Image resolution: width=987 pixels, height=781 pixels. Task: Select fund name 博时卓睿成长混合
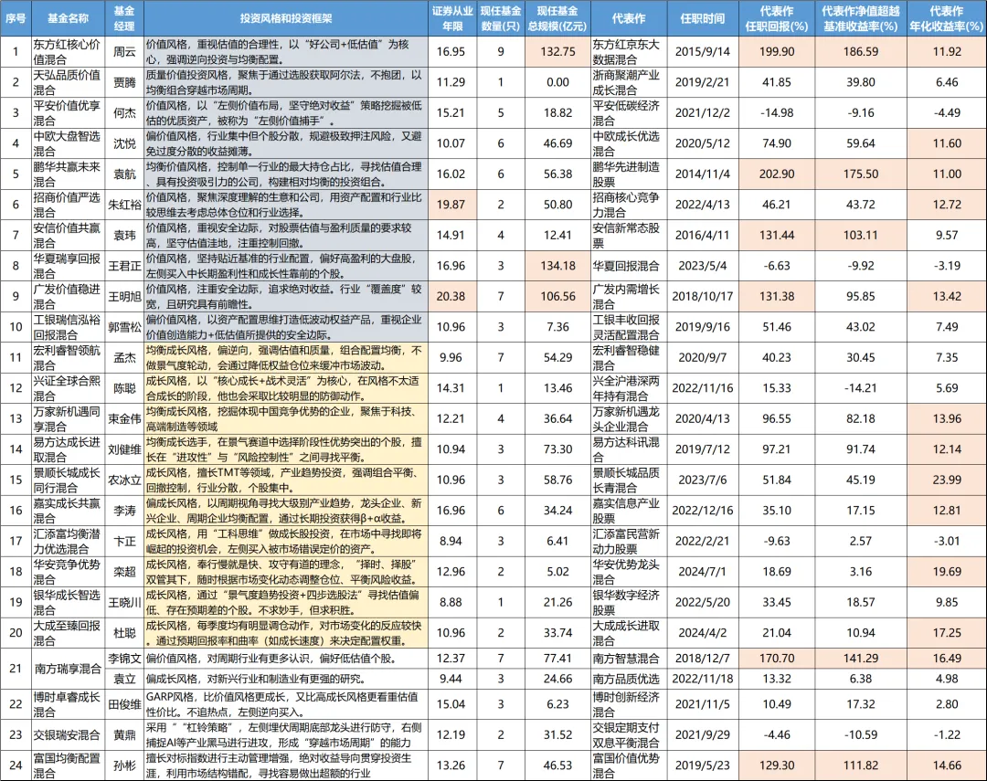[x=68, y=704]
